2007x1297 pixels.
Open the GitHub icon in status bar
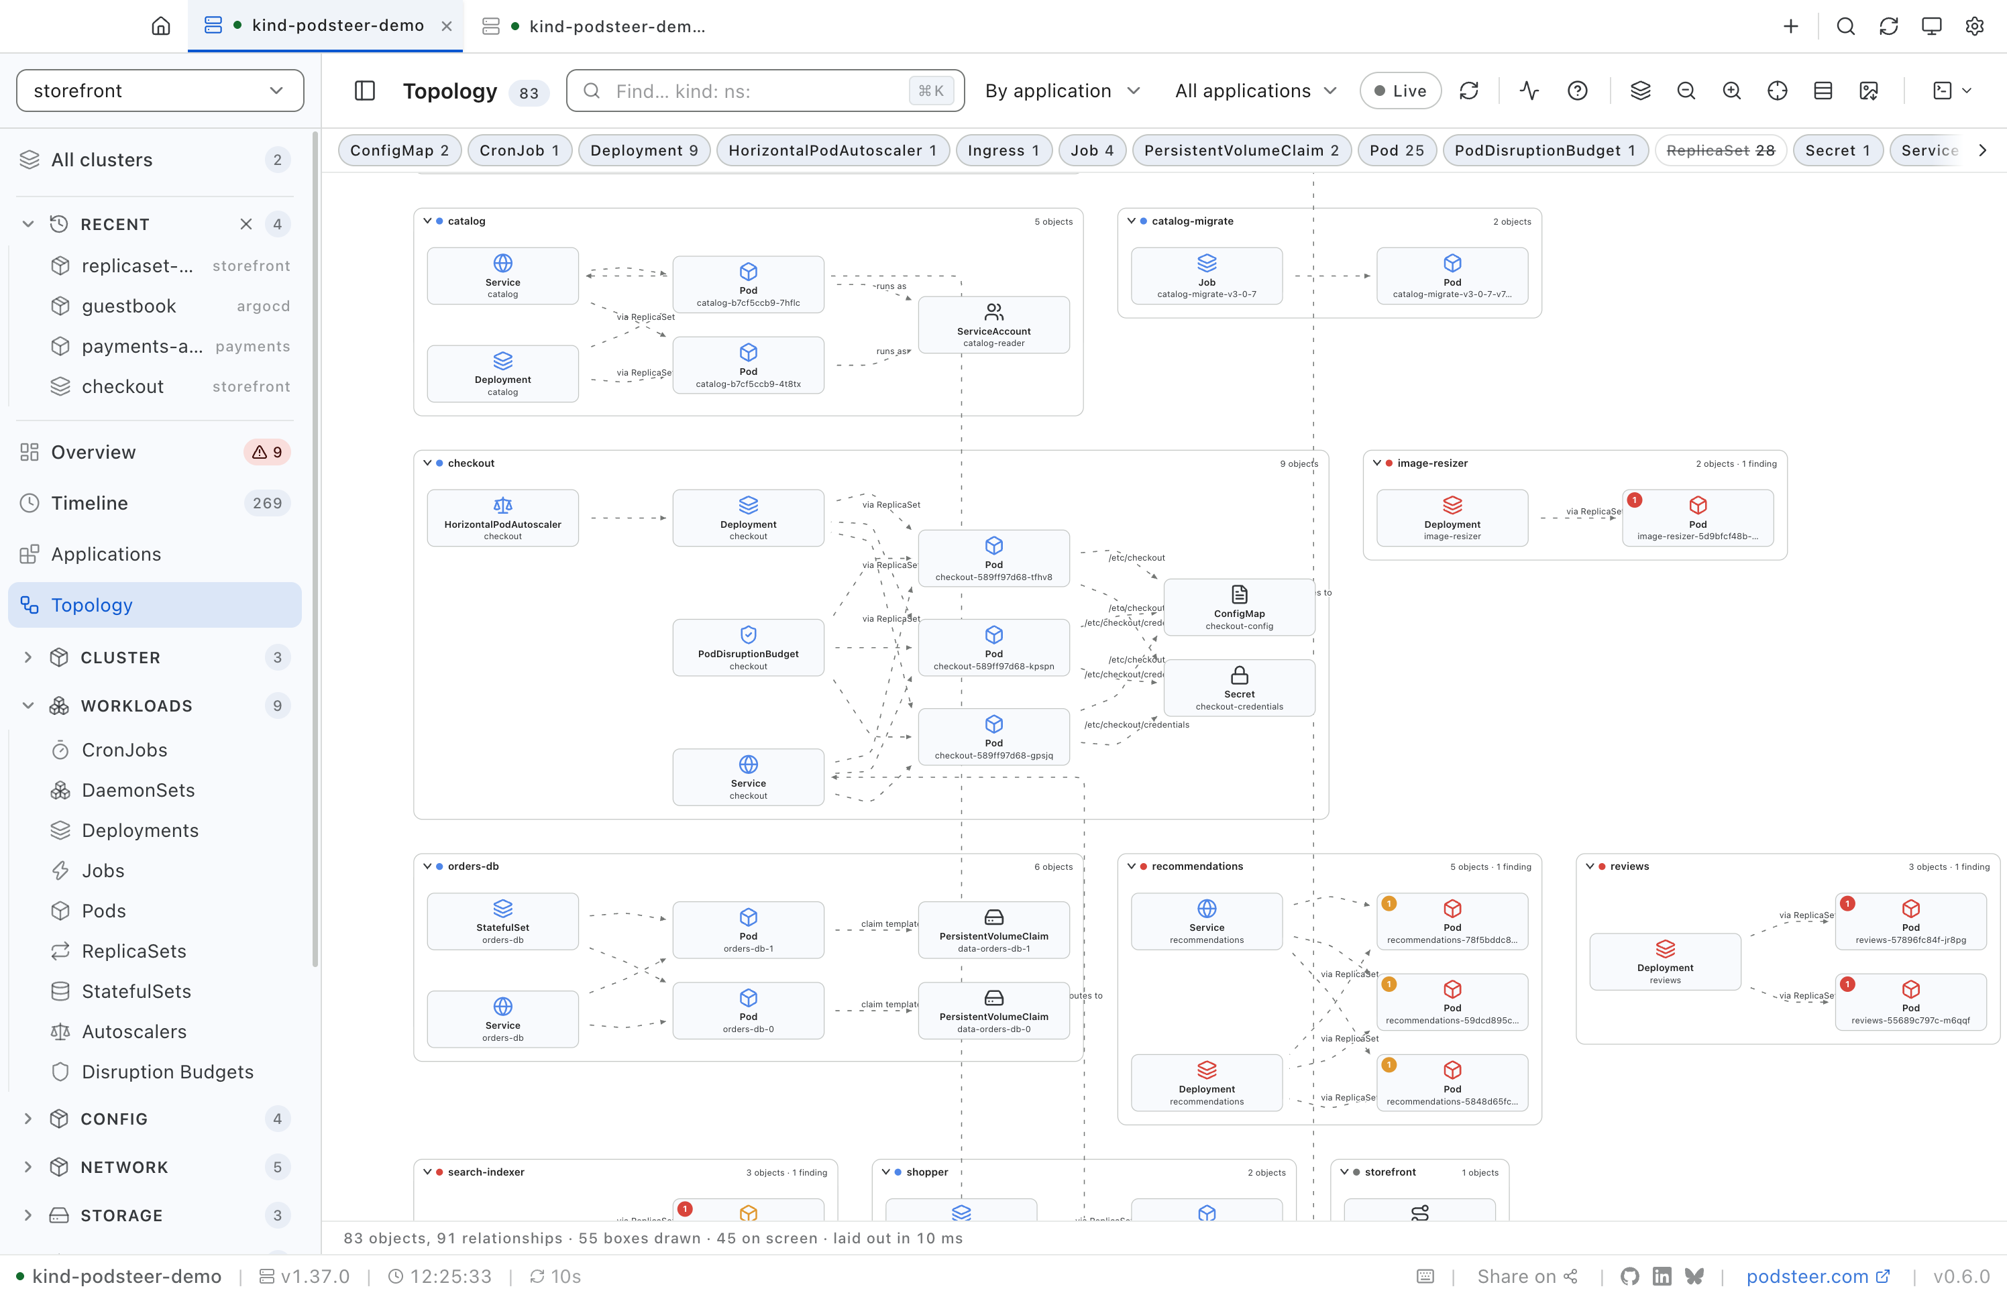(1630, 1276)
